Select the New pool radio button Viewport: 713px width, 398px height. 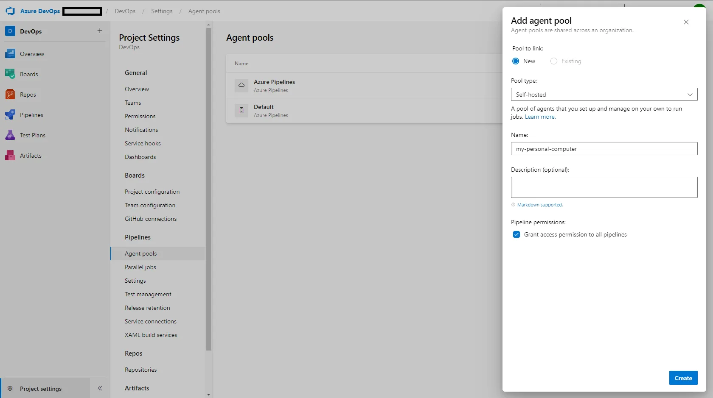coord(516,61)
